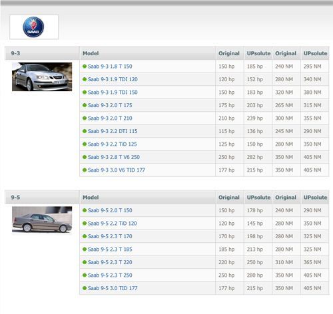Click green dot beside Saab 9-3 3.0 V6 TID 177
333x314 pixels.
click(85, 170)
